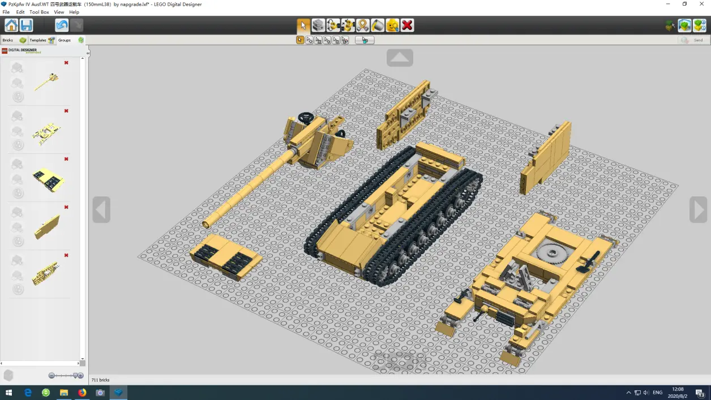Open the View menu
Image resolution: width=711 pixels, height=400 pixels.
pos(59,12)
